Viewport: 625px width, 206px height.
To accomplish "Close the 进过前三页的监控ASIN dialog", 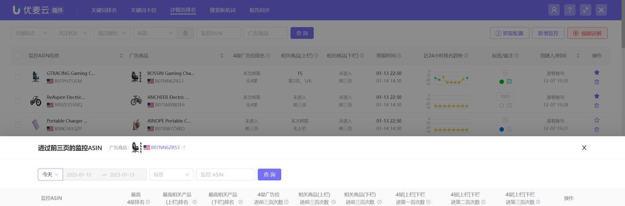I will coord(584,148).
